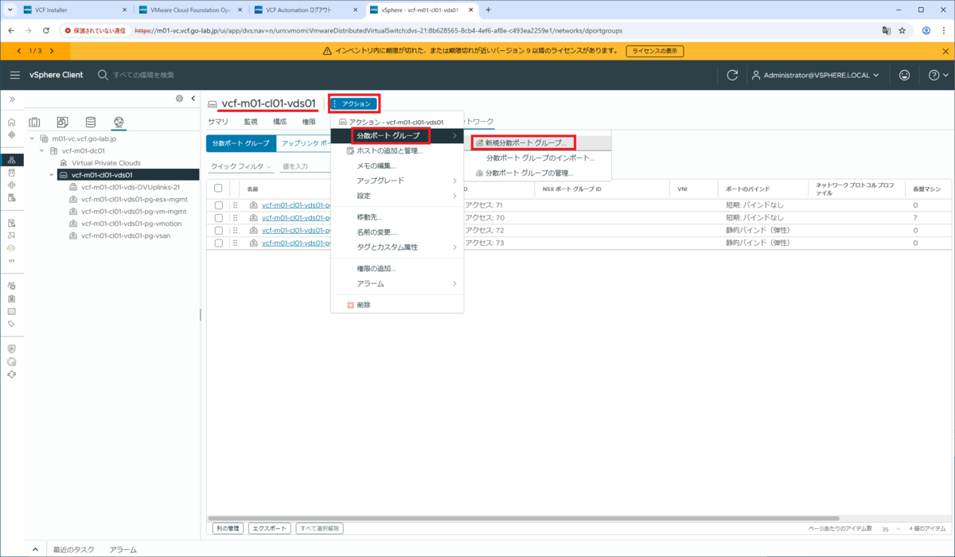The height and width of the screenshot is (557, 955).
Task: Bookmark this page with star icon
Action: (902, 30)
